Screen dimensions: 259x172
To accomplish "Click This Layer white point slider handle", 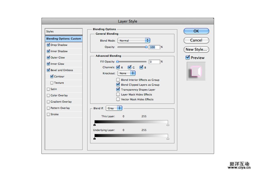I will 168,125.
